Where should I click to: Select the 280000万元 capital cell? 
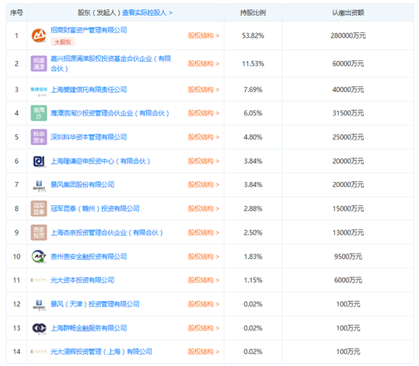(348, 35)
